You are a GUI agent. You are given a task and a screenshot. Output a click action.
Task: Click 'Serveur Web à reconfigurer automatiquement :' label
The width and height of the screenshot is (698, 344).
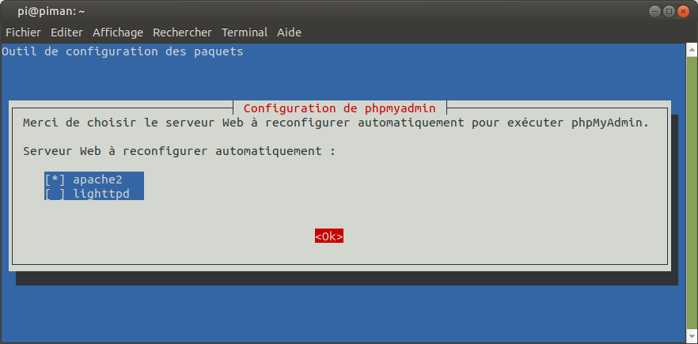click(x=179, y=151)
